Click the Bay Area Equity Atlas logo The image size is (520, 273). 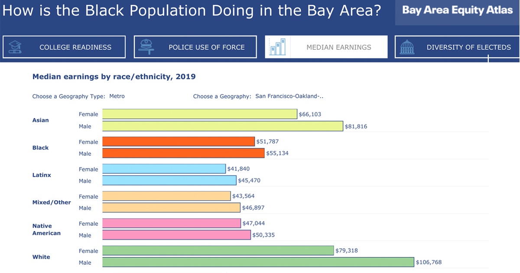pos(457,10)
